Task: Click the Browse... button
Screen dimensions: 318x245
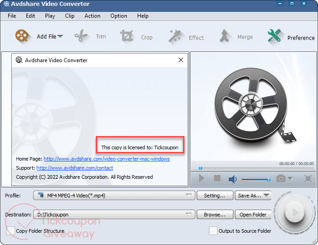Action: (x=215, y=215)
